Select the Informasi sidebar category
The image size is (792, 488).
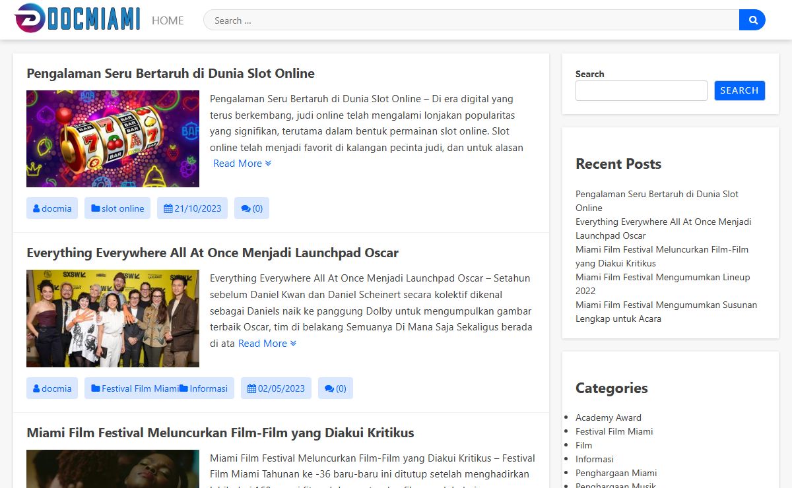[595, 459]
